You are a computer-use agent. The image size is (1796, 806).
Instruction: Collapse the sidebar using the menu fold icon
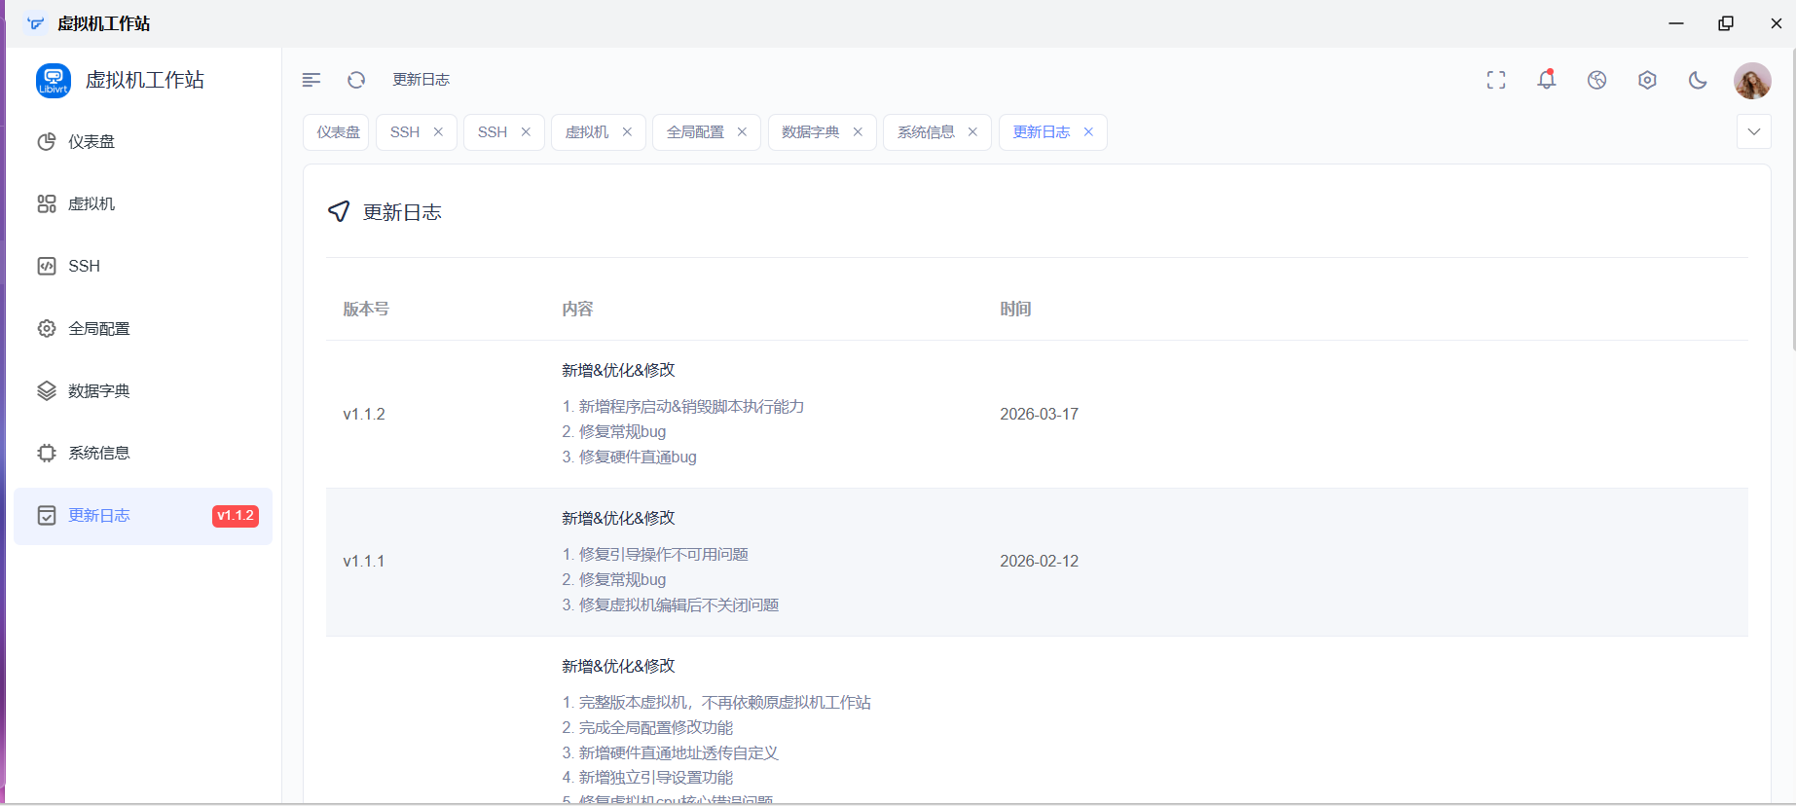(x=312, y=80)
